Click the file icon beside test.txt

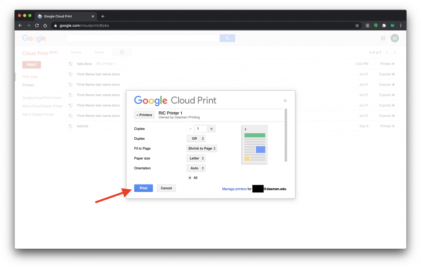click(x=70, y=126)
